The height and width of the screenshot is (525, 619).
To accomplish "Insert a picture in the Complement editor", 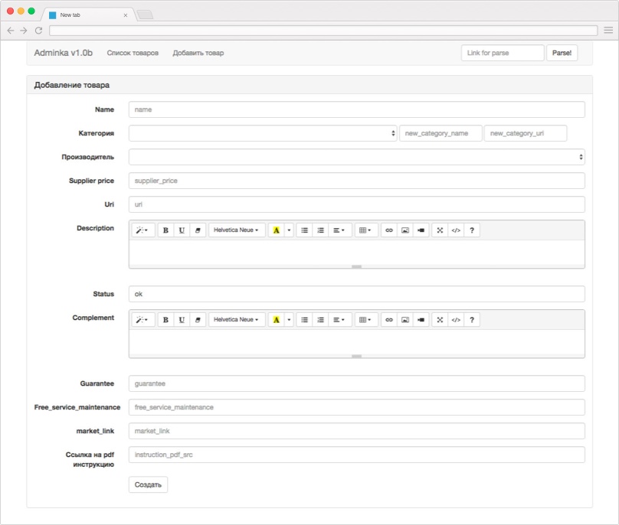I will 404,320.
